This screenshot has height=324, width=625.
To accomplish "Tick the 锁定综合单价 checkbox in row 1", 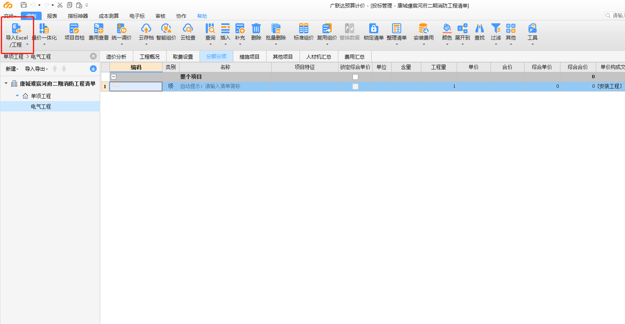I will [355, 87].
